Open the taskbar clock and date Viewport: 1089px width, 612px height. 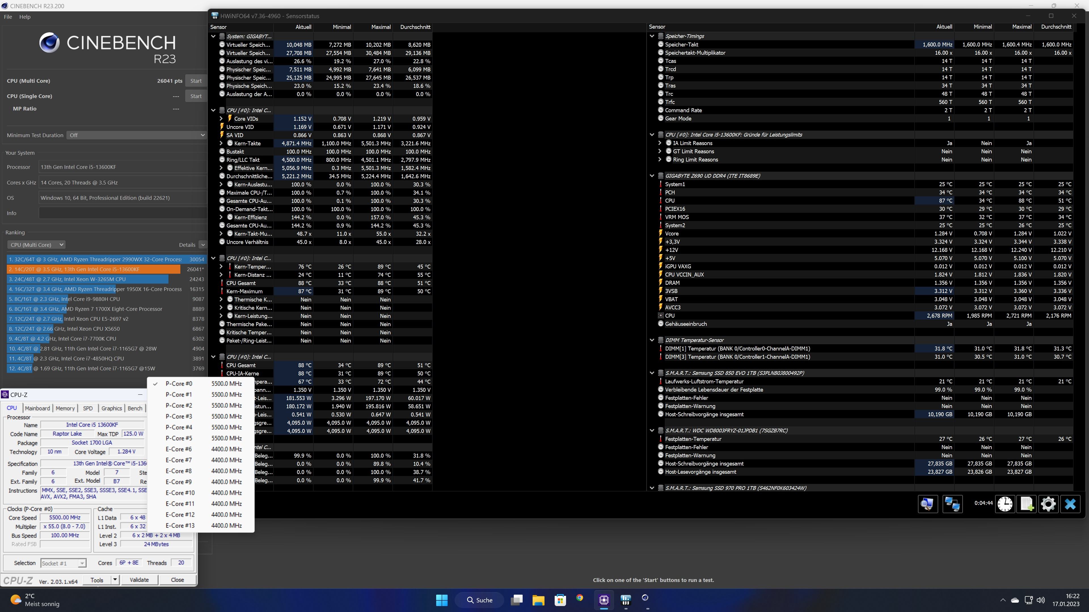[x=1066, y=600]
